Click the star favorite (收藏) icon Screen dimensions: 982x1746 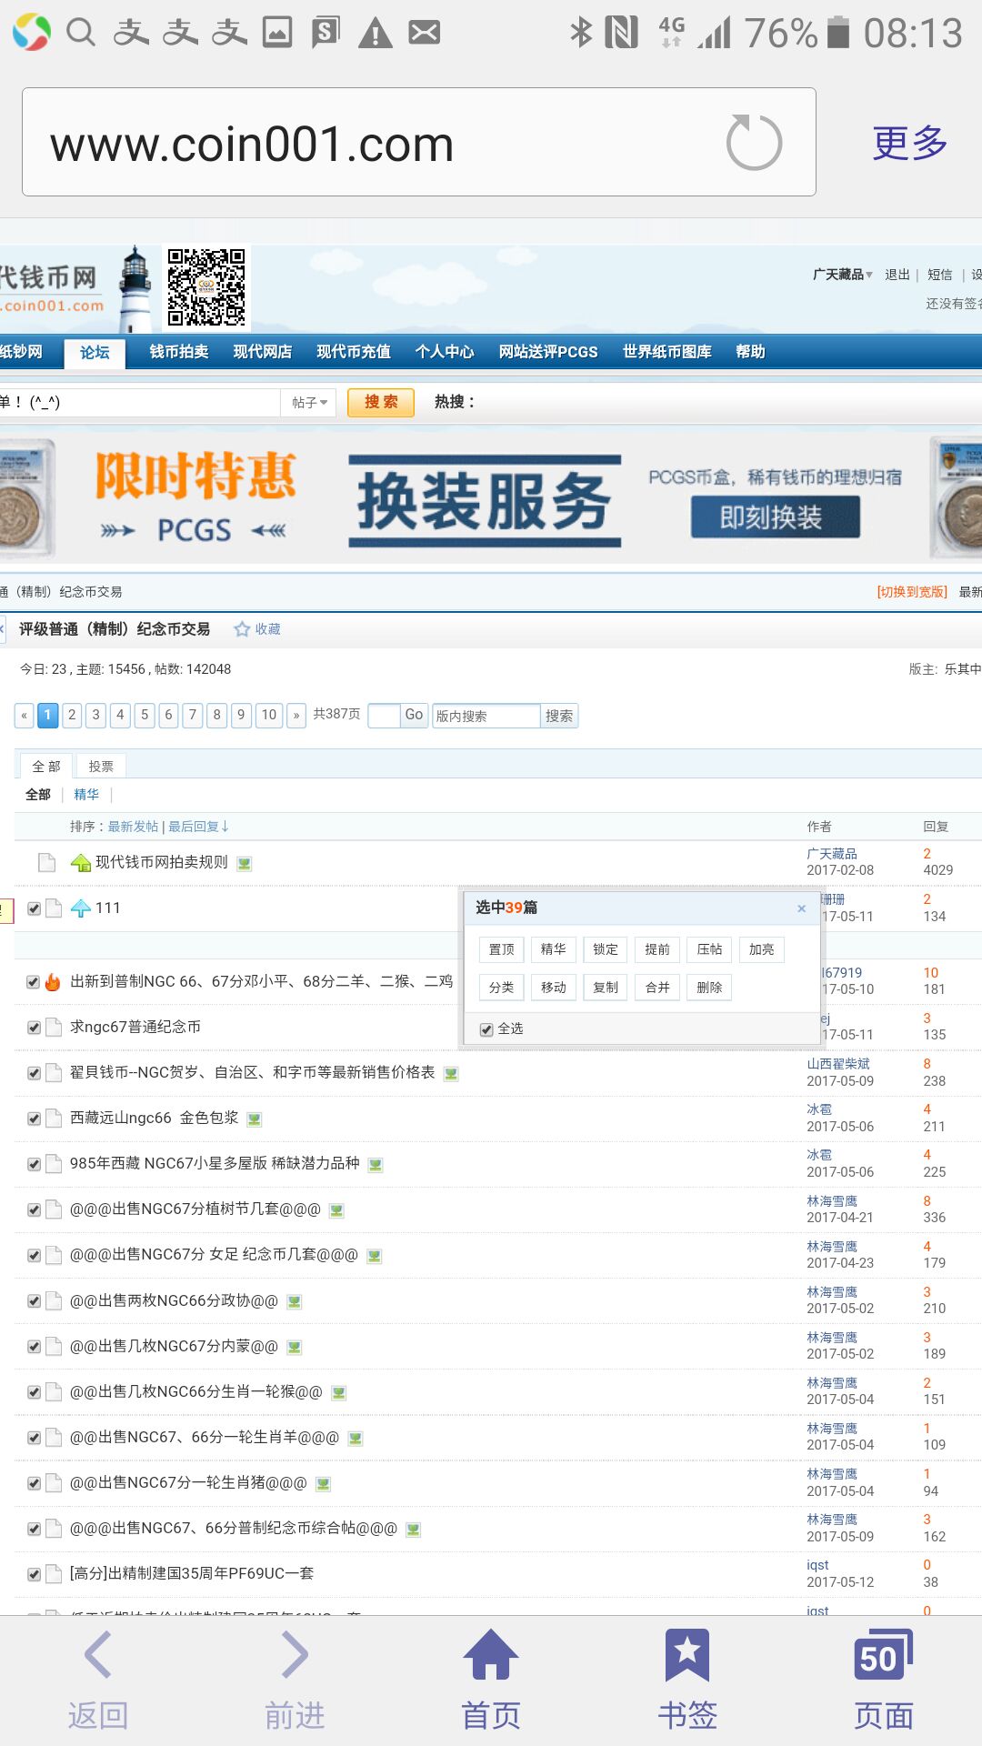tap(242, 629)
